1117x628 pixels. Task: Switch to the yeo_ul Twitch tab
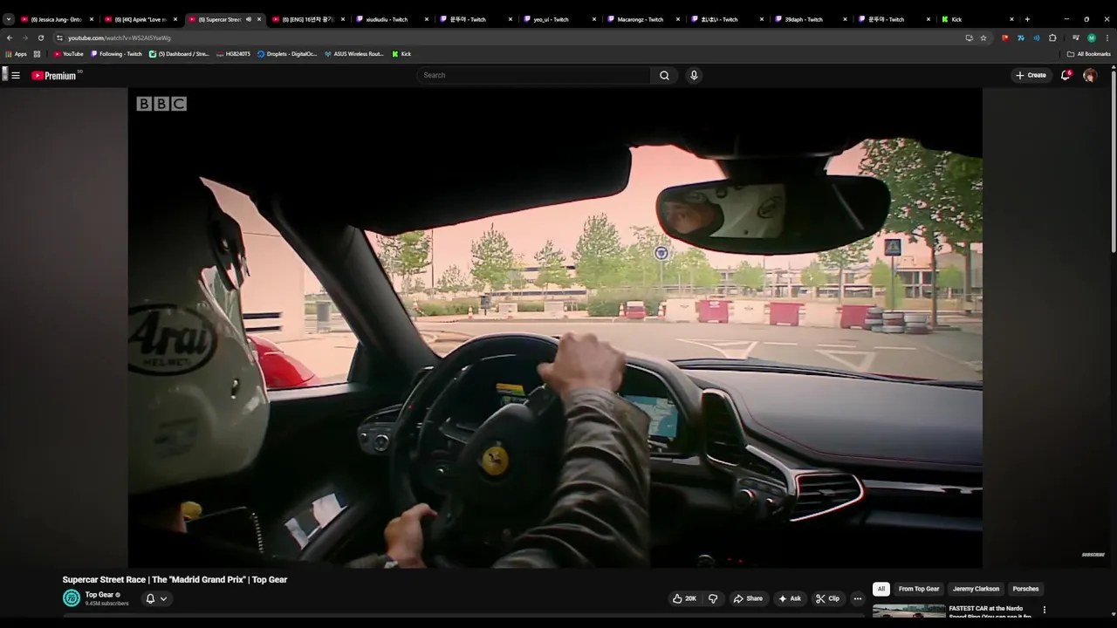point(558,19)
